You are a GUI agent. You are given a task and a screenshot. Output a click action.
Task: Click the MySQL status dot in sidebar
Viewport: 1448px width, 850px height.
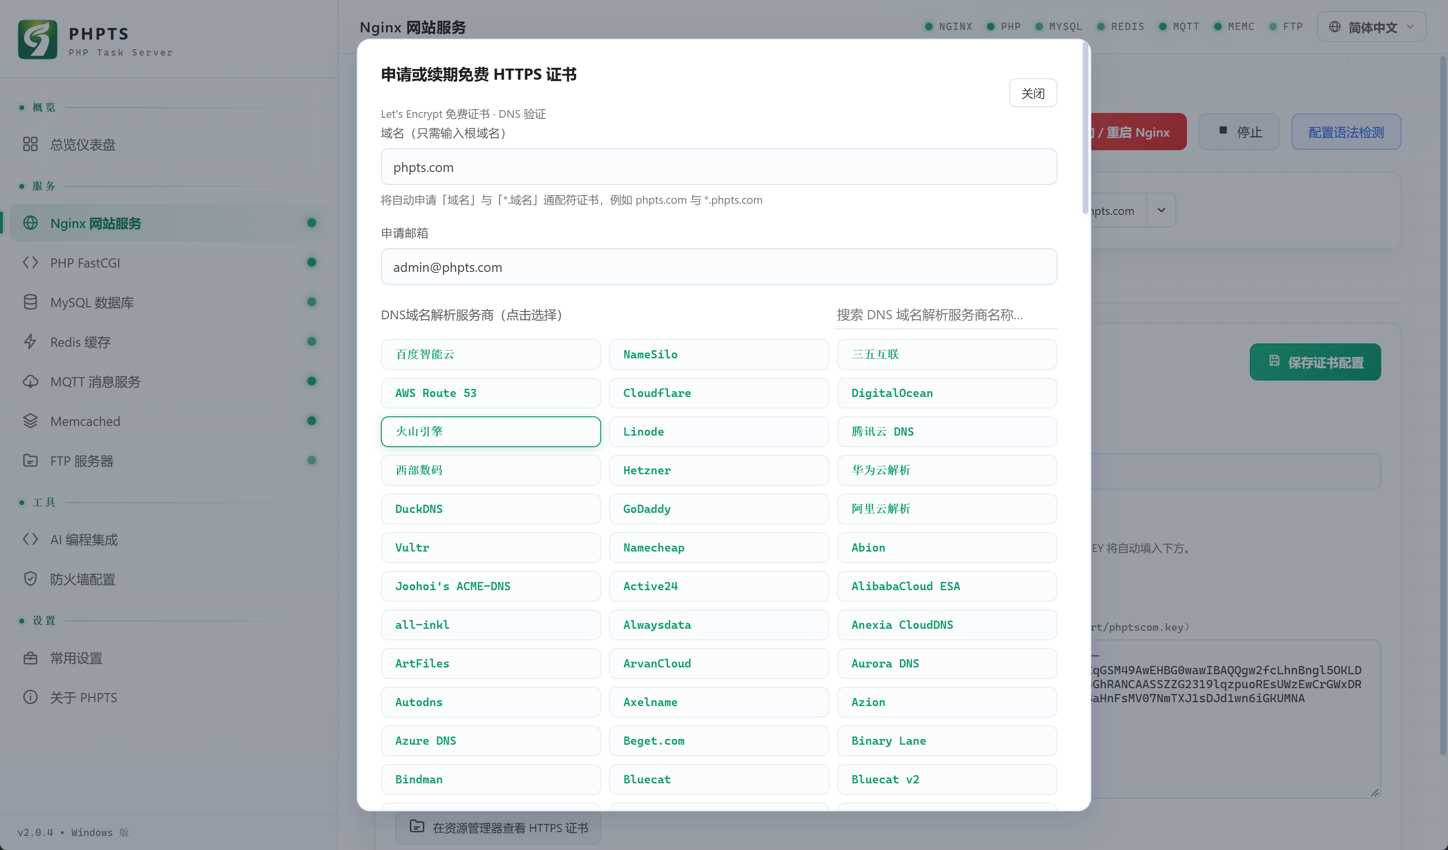pos(311,302)
